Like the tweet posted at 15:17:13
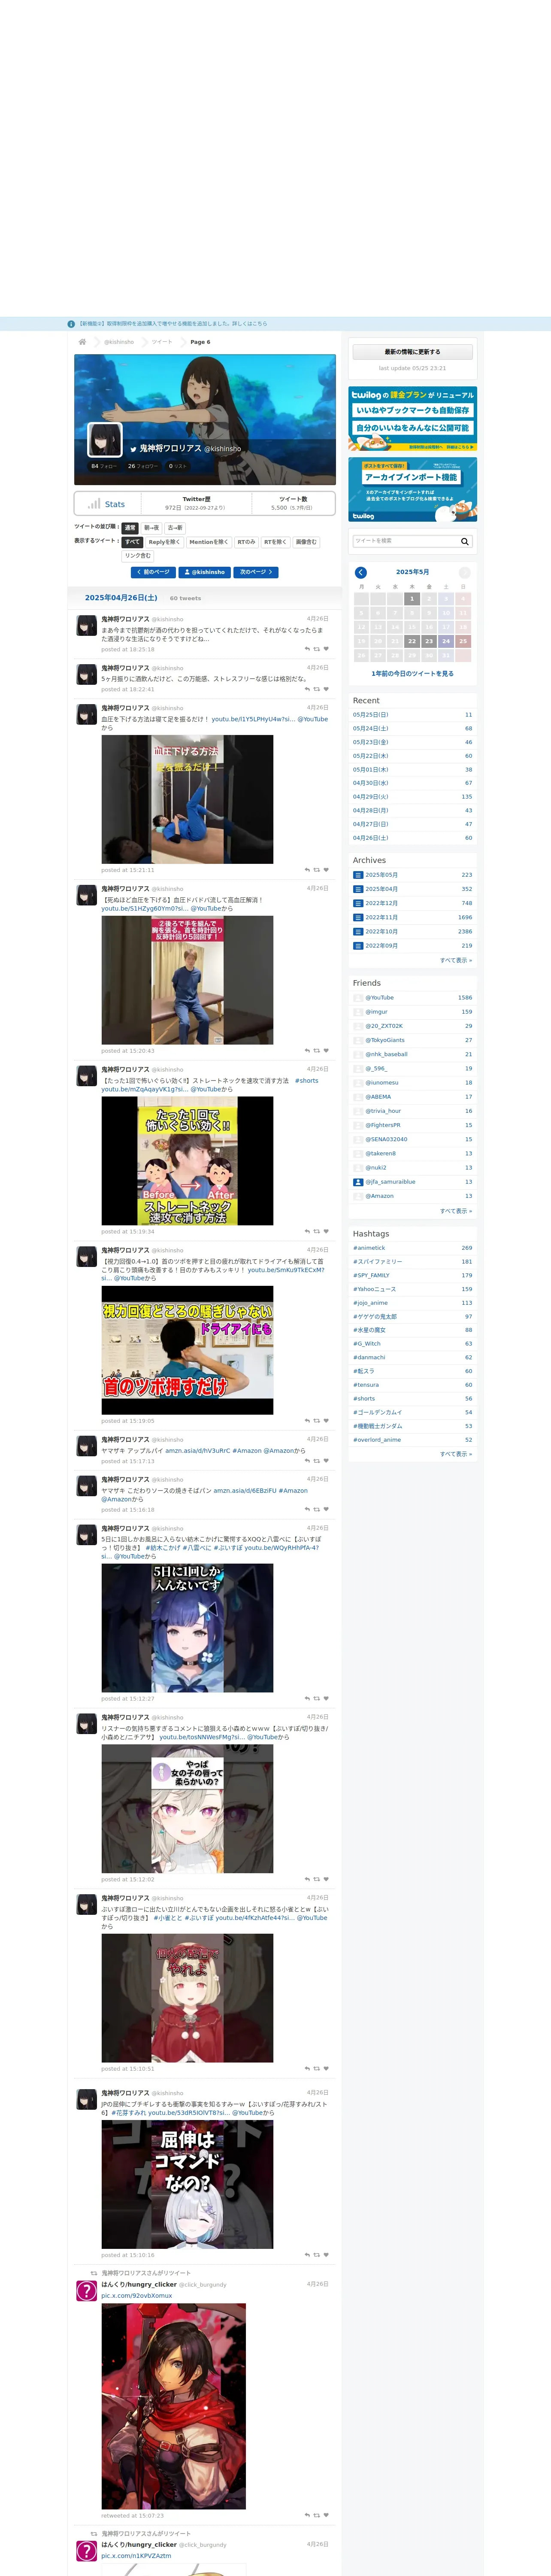Image resolution: width=551 pixels, height=2576 pixels. (326, 1461)
